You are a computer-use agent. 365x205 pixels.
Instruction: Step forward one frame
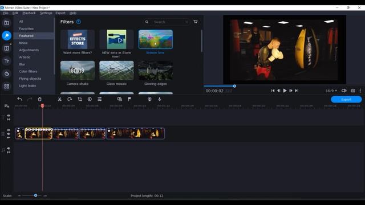291,91
